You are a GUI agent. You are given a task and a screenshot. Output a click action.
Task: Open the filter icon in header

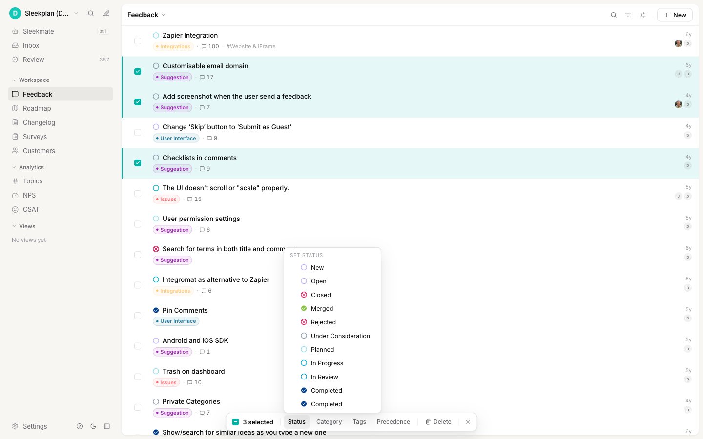pyautogui.click(x=628, y=15)
